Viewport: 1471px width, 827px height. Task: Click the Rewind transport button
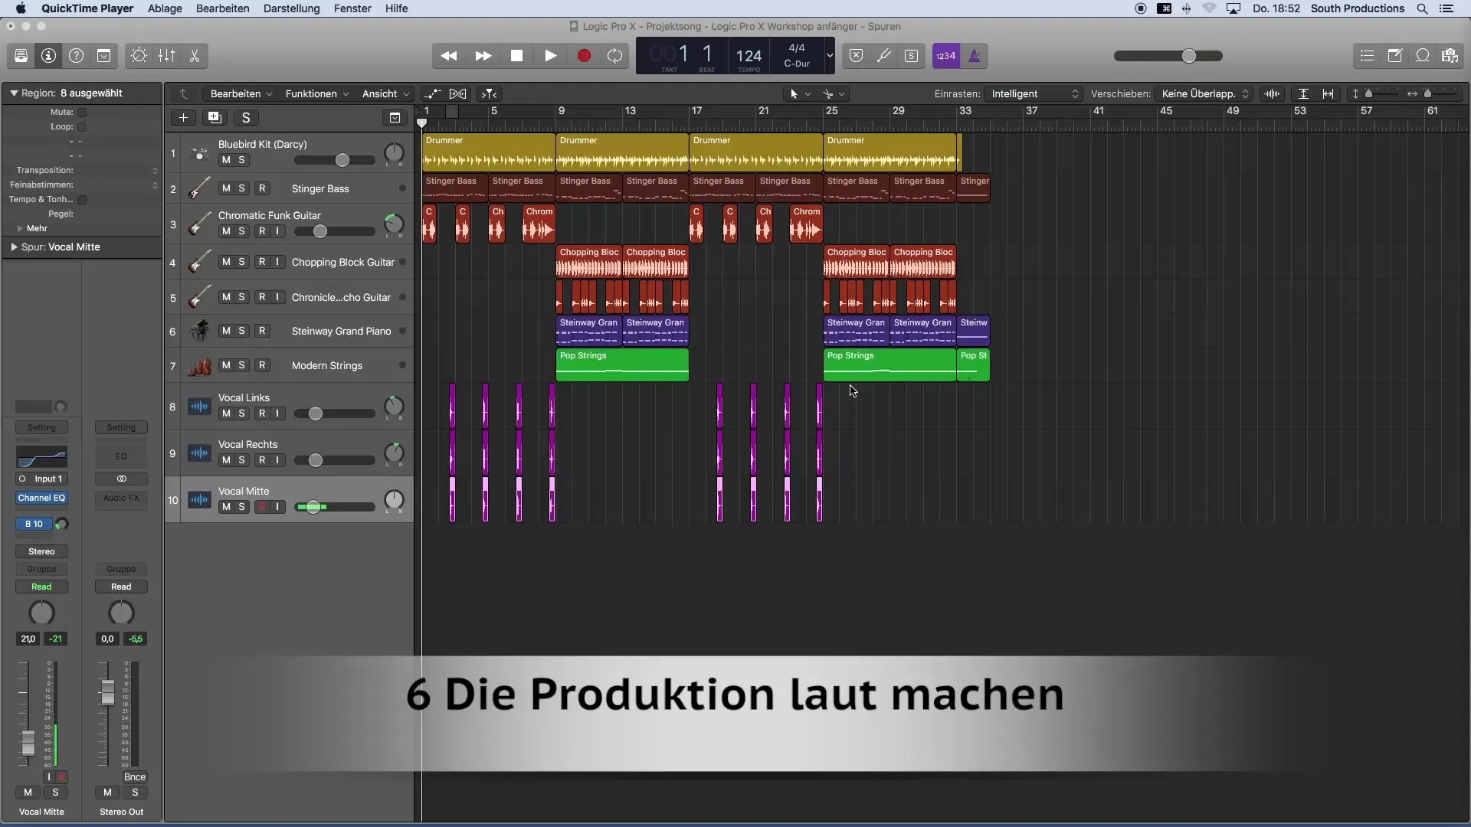(x=449, y=56)
